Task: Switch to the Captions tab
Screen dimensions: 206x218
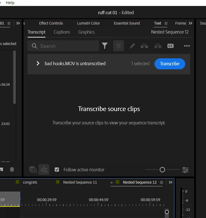Action: point(62,32)
